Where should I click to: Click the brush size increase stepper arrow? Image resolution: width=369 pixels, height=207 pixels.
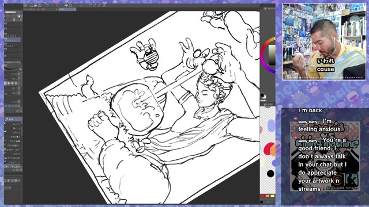point(16,73)
